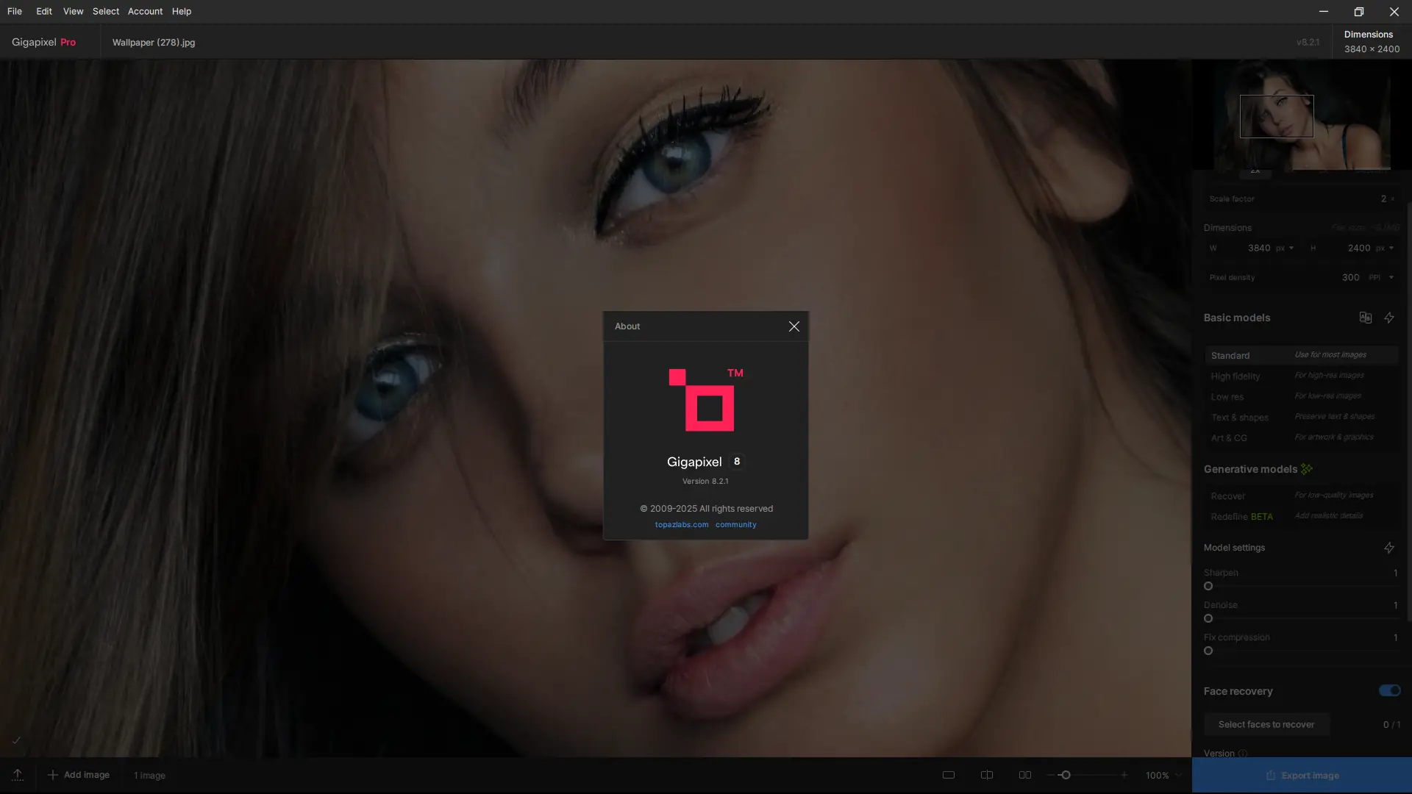This screenshot has height=794, width=1412.
Task: Open the topazlabs.com link
Action: 682,525
